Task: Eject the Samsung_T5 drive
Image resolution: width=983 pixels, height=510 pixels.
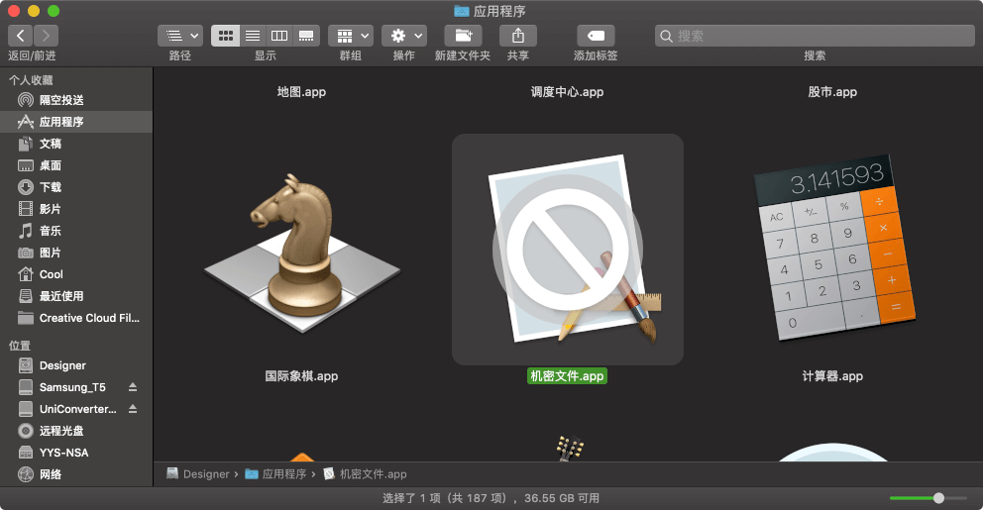Action: click(132, 387)
